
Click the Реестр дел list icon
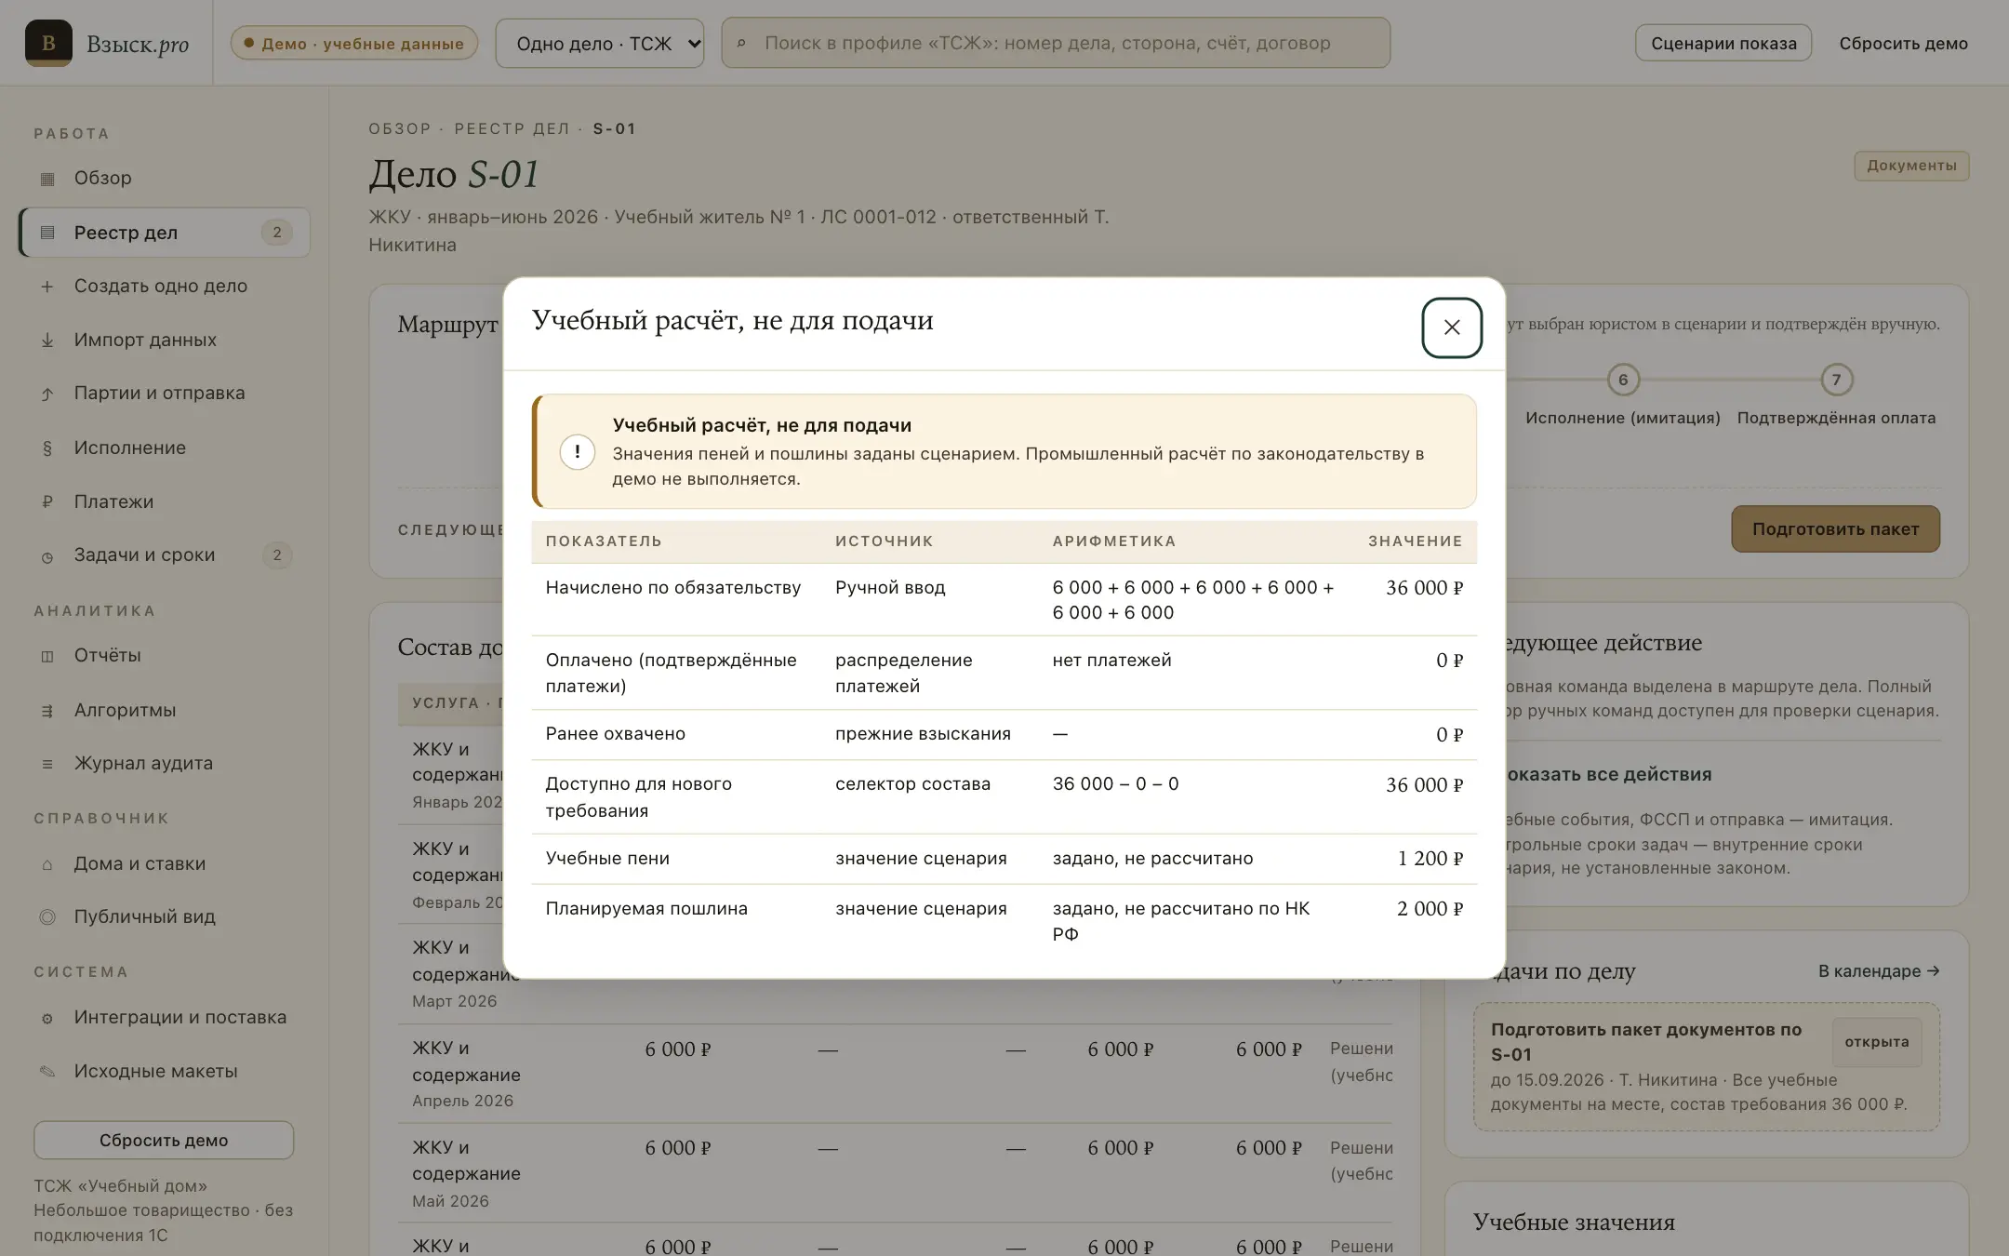(x=47, y=233)
